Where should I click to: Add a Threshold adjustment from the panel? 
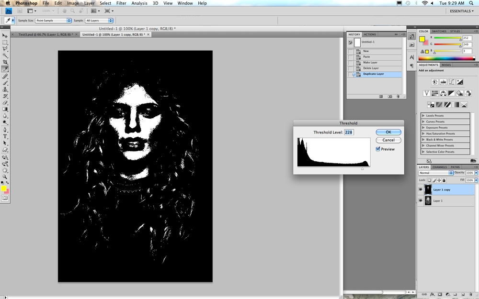pyautogui.click(x=447, y=105)
